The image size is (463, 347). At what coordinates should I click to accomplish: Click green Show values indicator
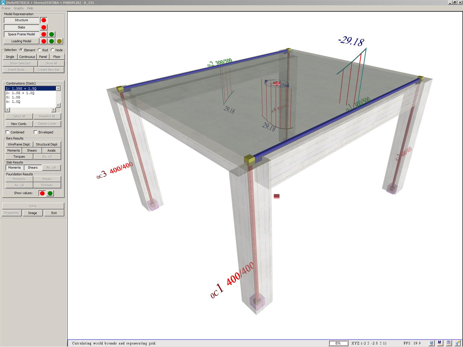pyautogui.click(x=50, y=193)
